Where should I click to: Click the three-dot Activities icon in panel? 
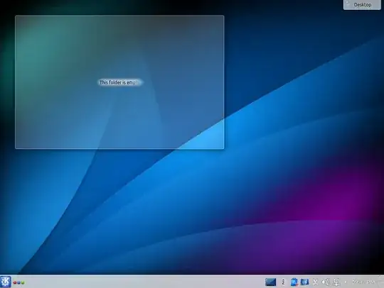point(18,282)
